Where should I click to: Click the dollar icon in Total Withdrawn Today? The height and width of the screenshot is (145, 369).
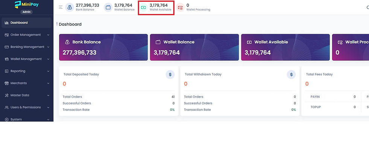[x=291, y=75]
